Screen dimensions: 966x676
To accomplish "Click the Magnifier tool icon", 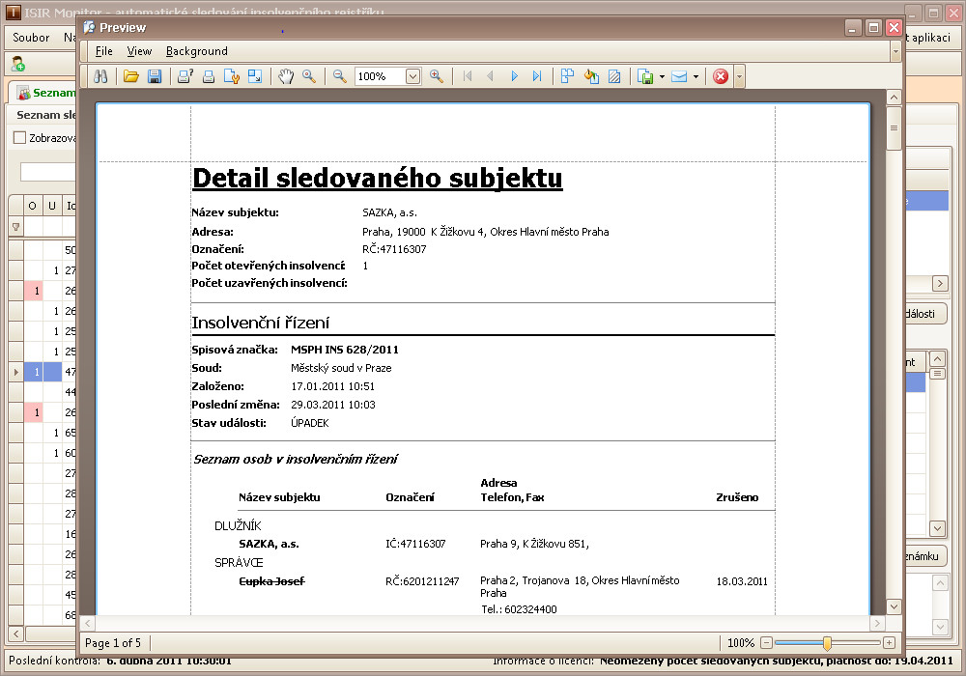I will [x=309, y=76].
